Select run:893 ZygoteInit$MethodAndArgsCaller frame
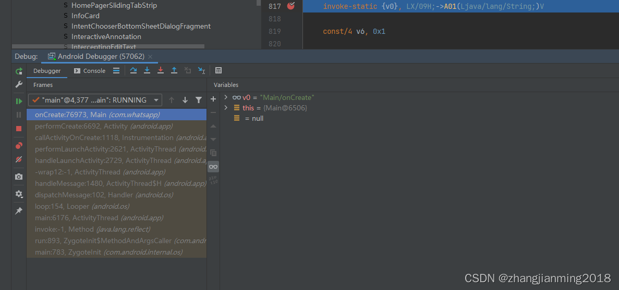Viewport: 619px width, 290px height. pos(116,241)
